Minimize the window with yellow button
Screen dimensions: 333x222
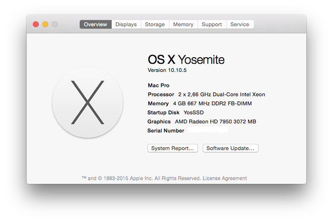[x=45, y=24]
